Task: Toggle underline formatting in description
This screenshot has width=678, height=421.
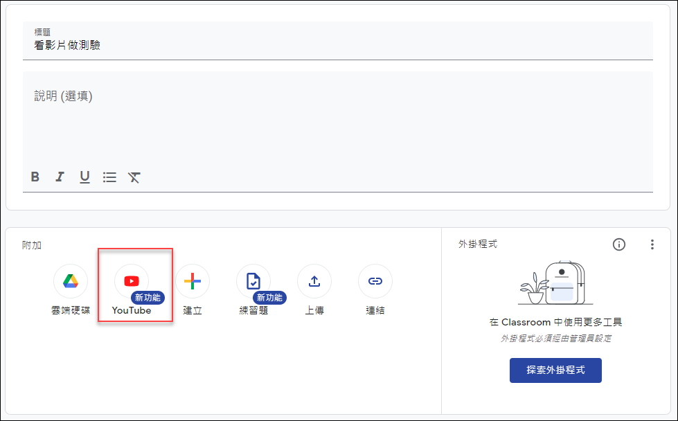Action: pyautogui.click(x=84, y=177)
